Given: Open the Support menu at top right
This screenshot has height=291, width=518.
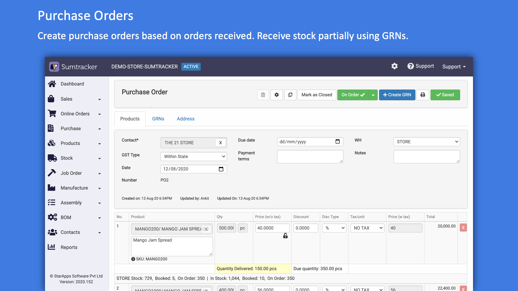Looking at the screenshot, I should point(454,67).
